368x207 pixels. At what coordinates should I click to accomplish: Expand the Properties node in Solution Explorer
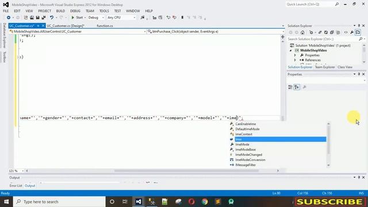coord(295,55)
